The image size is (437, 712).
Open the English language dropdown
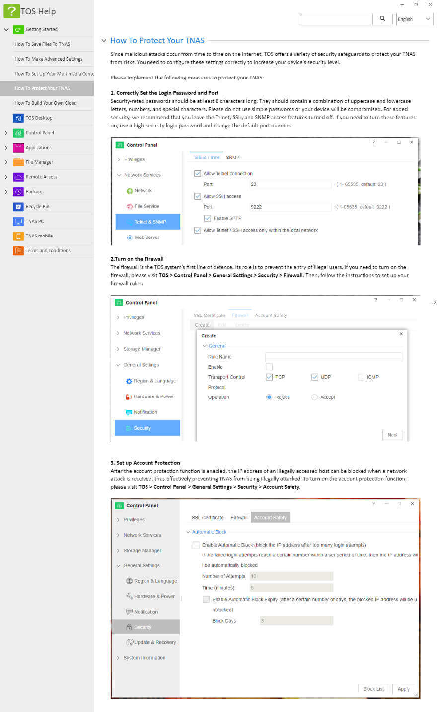415,19
